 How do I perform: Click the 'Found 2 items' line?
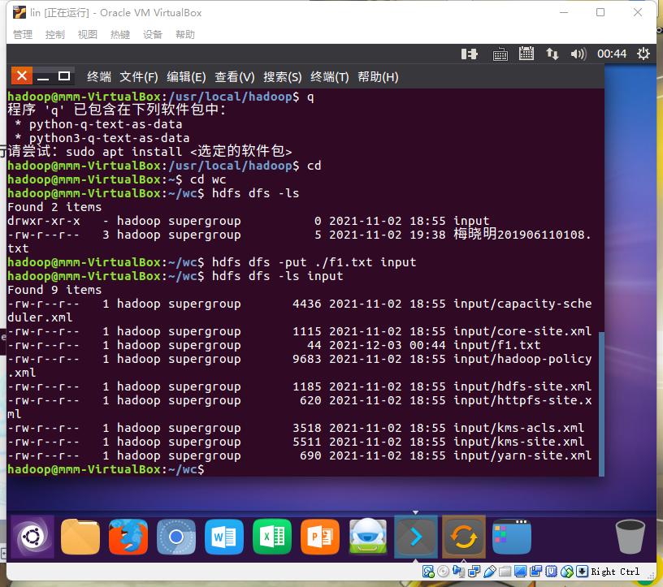[x=54, y=207]
